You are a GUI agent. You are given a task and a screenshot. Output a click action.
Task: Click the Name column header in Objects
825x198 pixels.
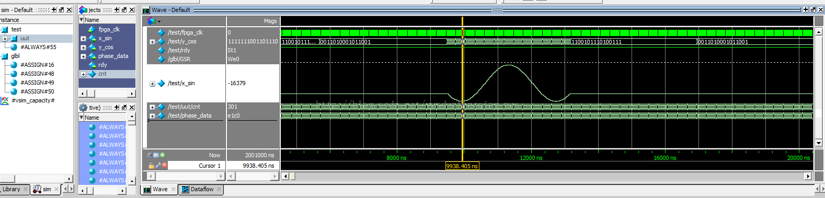107,20
